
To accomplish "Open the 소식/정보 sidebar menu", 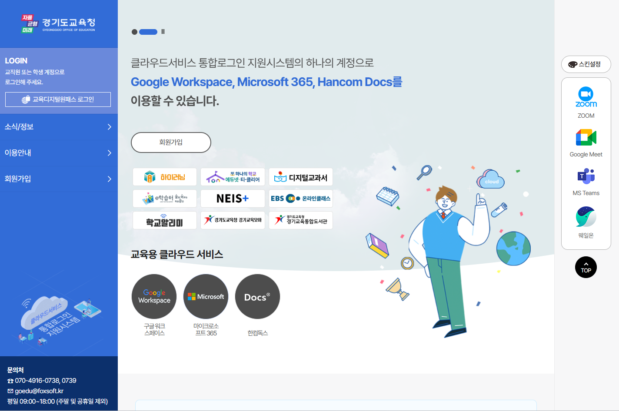I will tap(59, 127).
